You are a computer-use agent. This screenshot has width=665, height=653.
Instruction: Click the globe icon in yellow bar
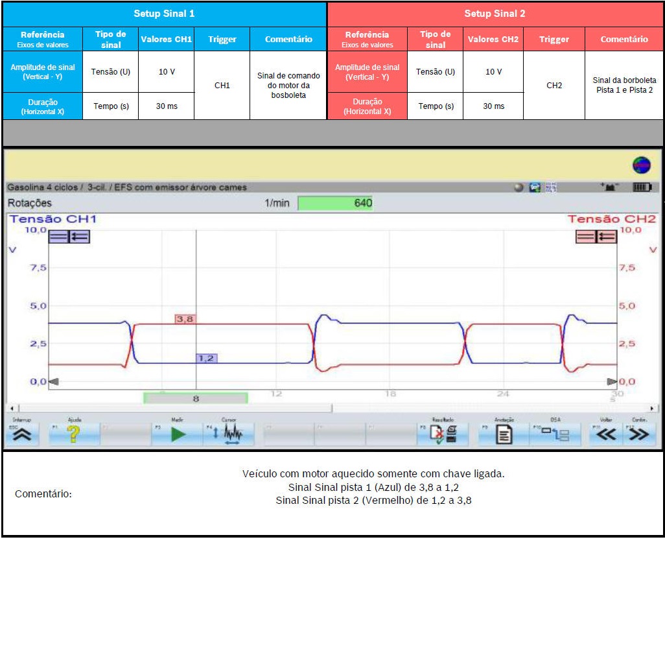pyautogui.click(x=642, y=165)
